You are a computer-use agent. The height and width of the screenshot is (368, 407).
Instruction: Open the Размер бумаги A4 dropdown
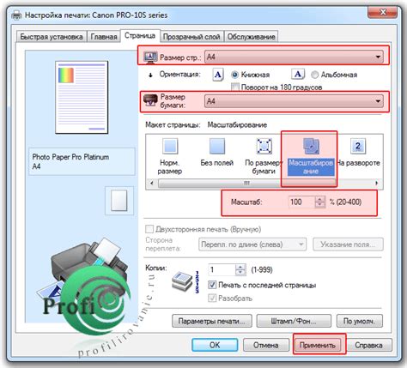tap(294, 101)
